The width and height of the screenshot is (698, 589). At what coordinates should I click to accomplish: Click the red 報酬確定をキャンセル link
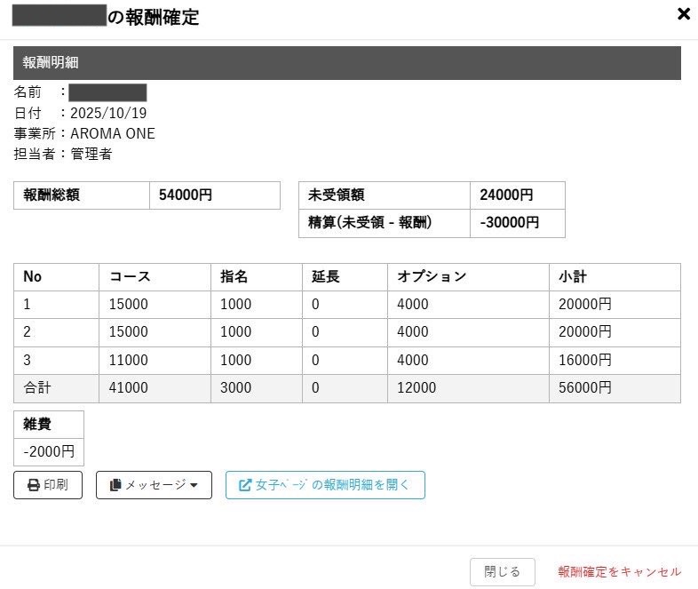(619, 571)
